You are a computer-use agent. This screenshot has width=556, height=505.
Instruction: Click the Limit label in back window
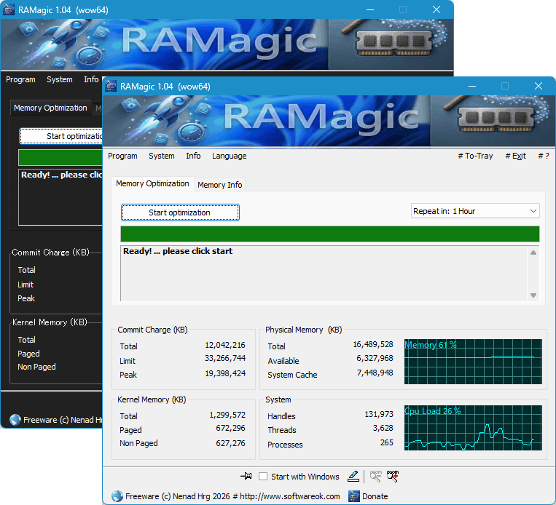pyautogui.click(x=26, y=285)
